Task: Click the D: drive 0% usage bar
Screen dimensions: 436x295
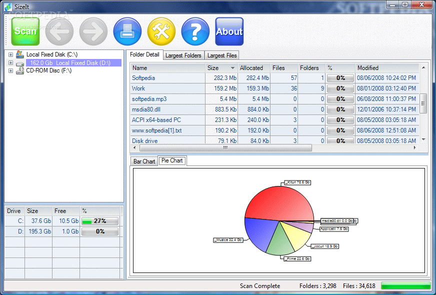Action: (x=100, y=231)
